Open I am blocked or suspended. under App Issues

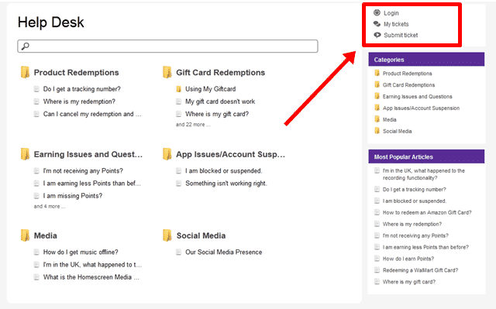[224, 171]
